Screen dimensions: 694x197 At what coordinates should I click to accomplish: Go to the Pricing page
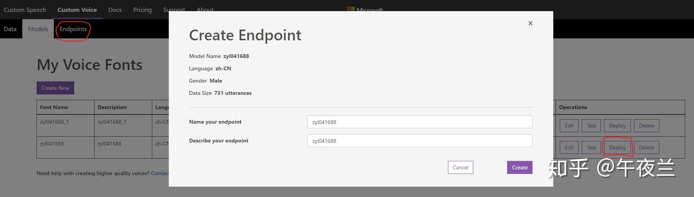click(x=142, y=10)
